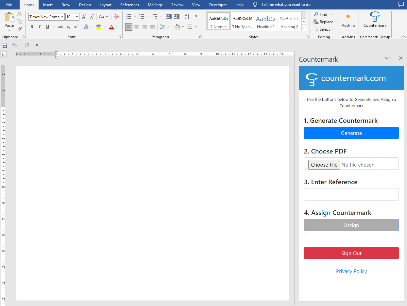Open the comments speech bubble icon
407x306 pixels.
tap(401, 5)
